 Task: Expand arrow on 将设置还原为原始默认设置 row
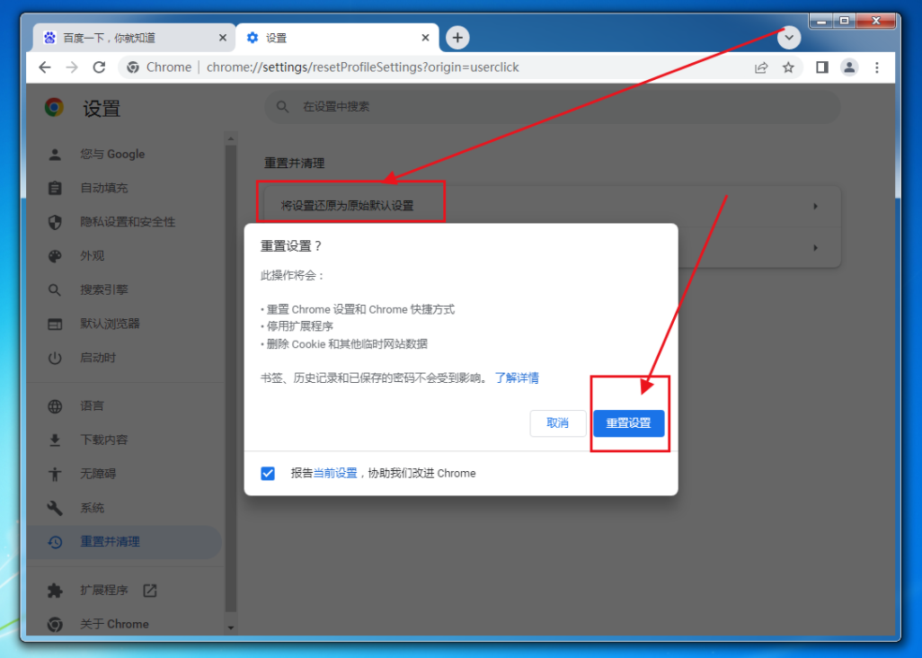coord(816,207)
